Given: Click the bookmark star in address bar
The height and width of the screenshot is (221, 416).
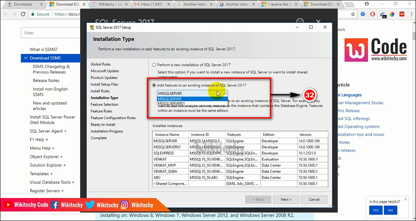Looking at the screenshot, I should point(353,14).
